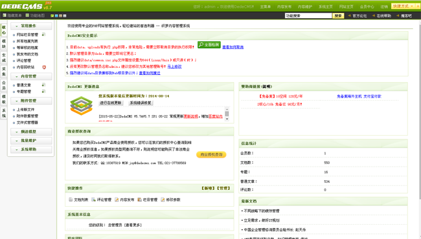
Task: Focus the 功能搜索 search field
Action: point(308,16)
